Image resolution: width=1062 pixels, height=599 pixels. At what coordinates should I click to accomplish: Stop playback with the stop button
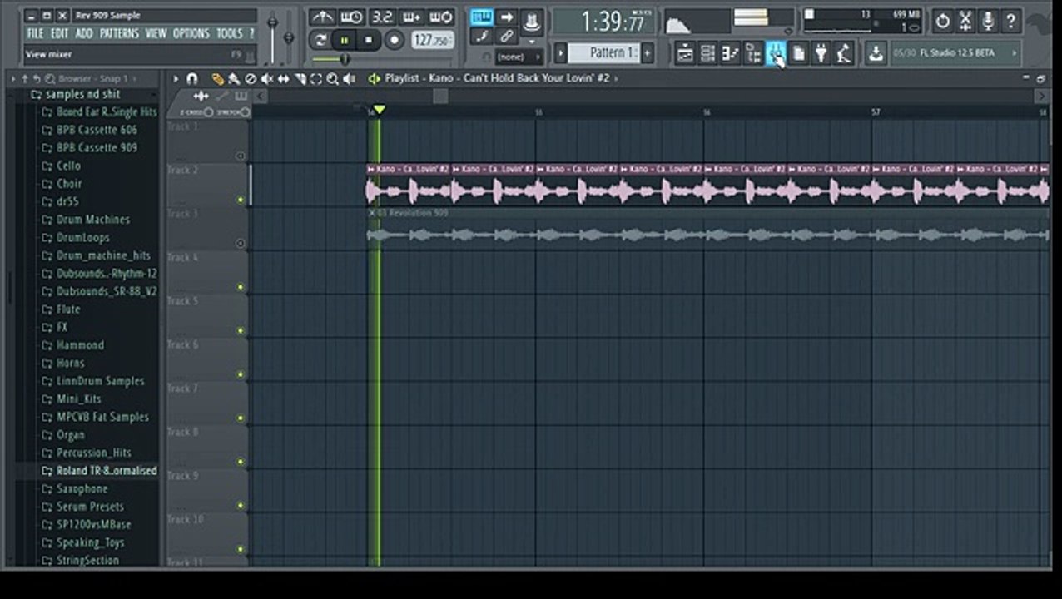point(369,40)
